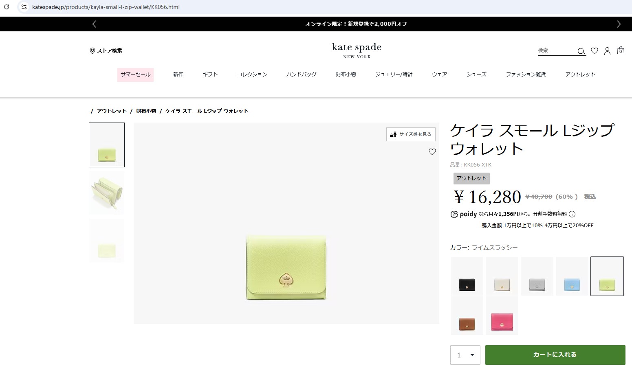
Task: Go to 財布小物 breadcrumb link
Action: point(146,111)
